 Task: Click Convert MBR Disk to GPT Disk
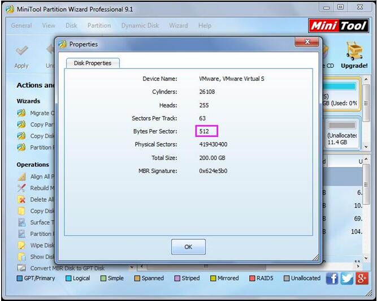(x=67, y=268)
